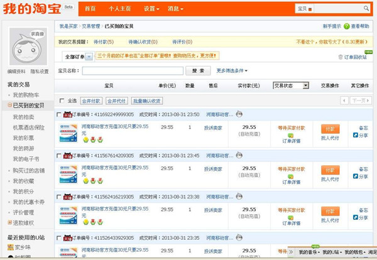Click the profile avatar picture
The width and height of the screenshot is (377, 260).
pos(27,47)
